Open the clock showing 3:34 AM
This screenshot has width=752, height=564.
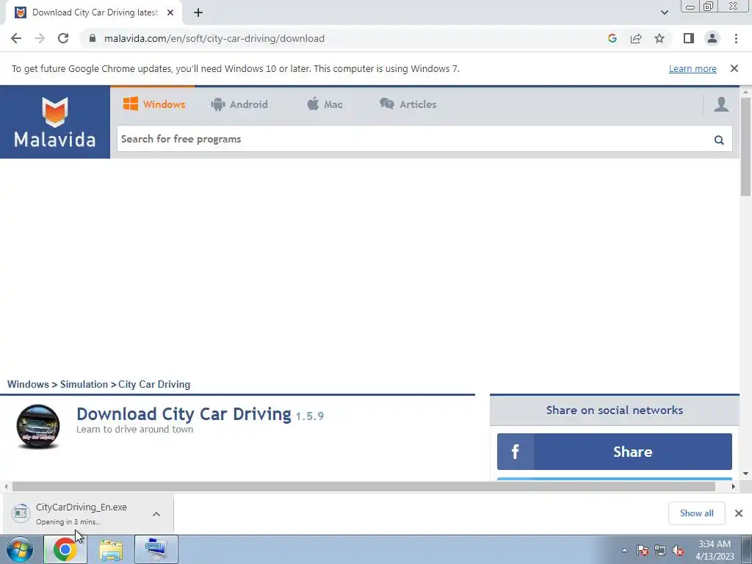click(715, 550)
